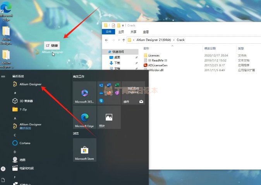Open the Microsoft Store tile
261x185 pixels.
[x=84, y=150]
